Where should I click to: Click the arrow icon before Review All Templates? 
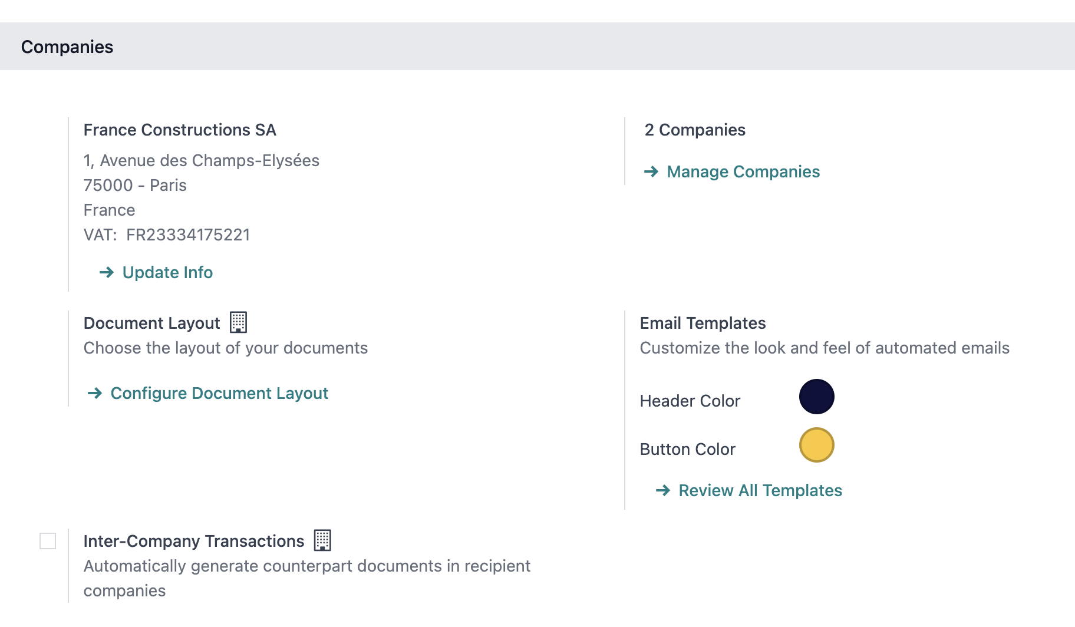pos(663,490)
